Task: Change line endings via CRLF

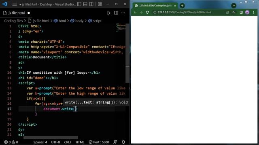Action: [68, 142]
